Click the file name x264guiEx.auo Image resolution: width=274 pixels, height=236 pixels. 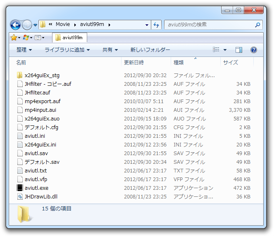42,119
